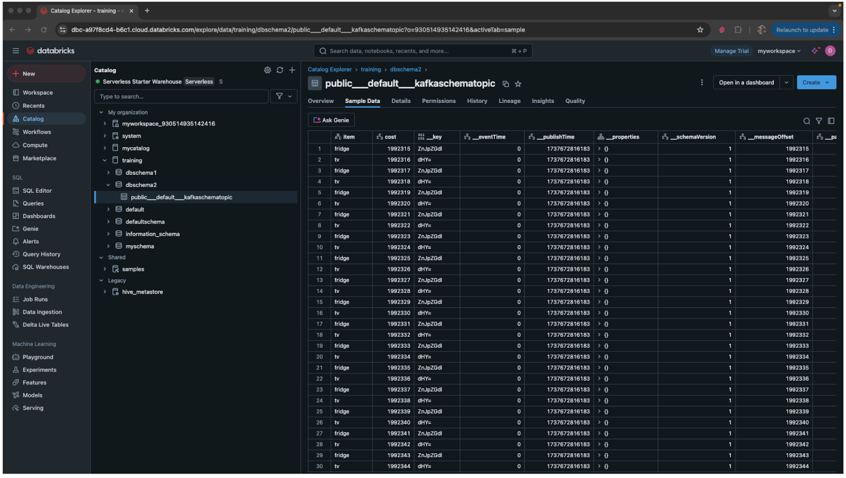
Task: Open the kebab menu beside the table title
Action: click(702, 82)
